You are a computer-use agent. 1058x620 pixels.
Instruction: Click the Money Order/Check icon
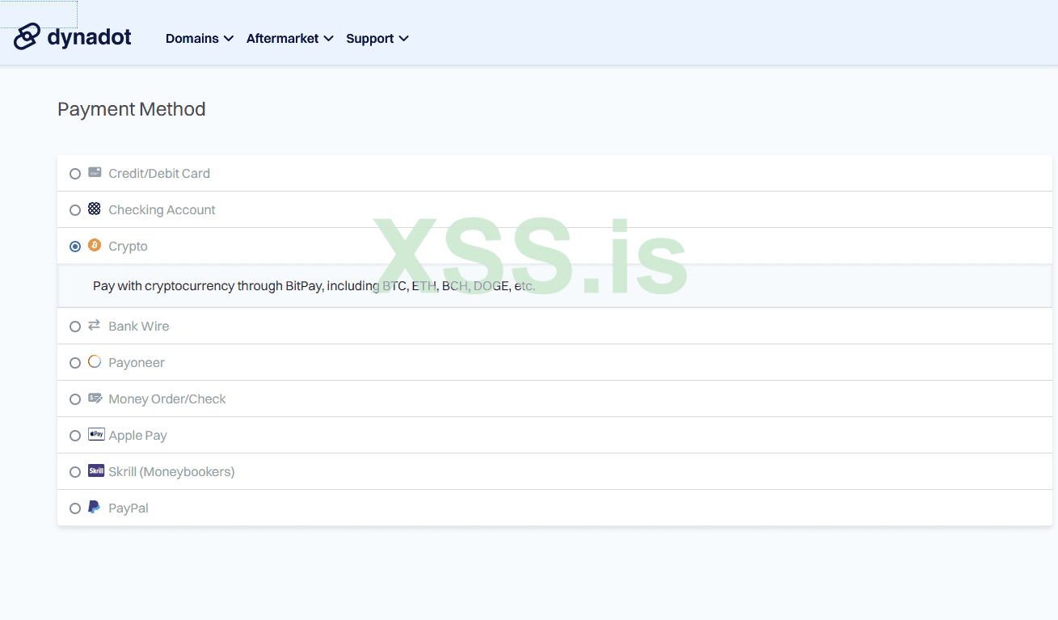tap(95, 398)
